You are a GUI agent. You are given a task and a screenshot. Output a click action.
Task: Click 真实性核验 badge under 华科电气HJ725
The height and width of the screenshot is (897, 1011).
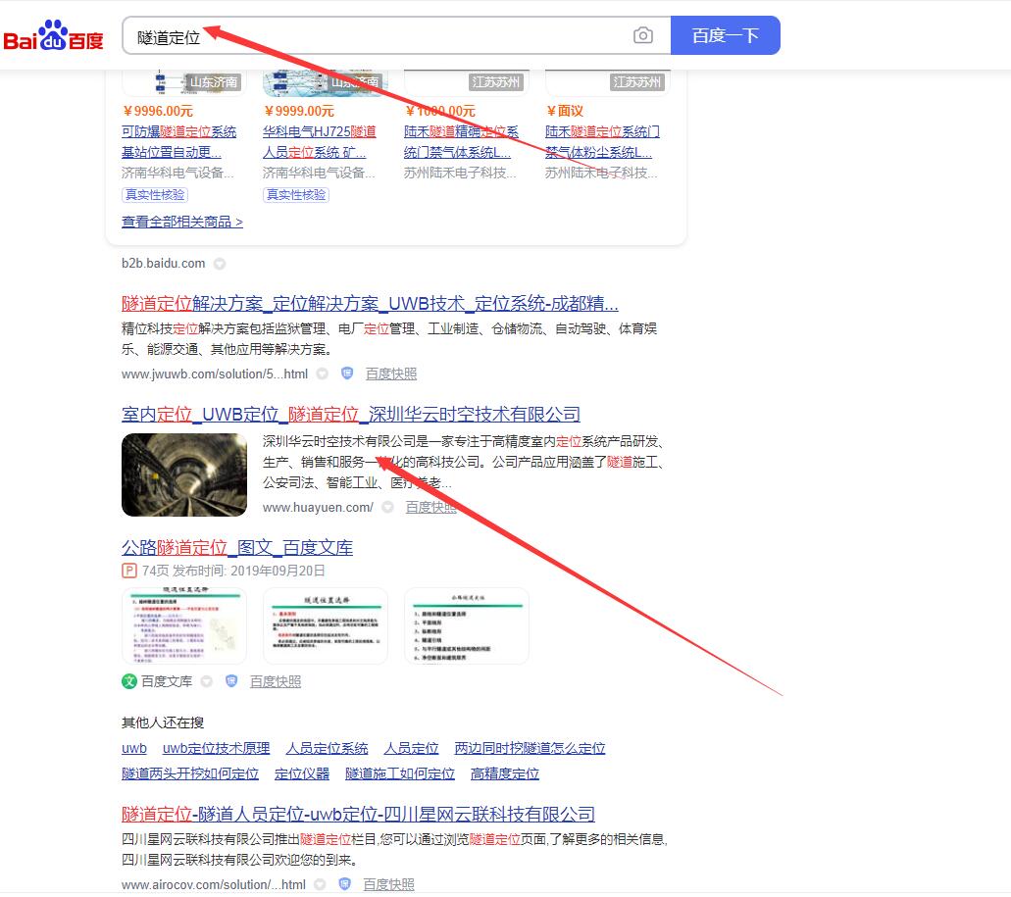296,195
